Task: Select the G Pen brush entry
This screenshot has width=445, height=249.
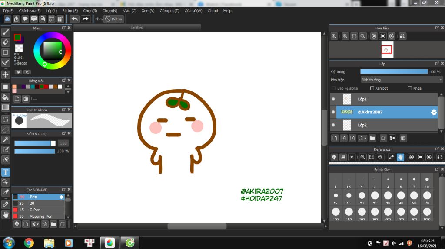Action: [35, 210]
